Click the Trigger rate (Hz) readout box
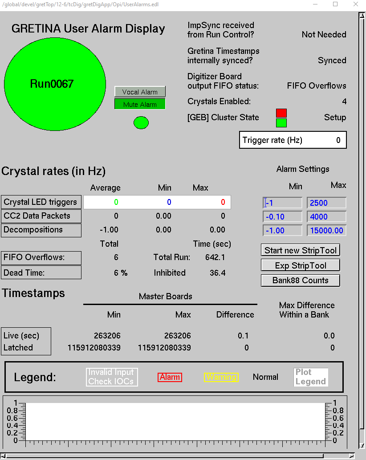The height and width of the screenshot is (460, 366). [293, 140]
